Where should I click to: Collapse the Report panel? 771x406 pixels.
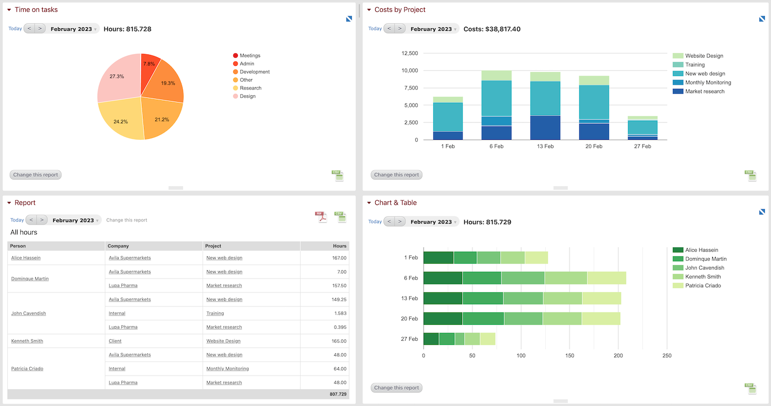[9, 203]
